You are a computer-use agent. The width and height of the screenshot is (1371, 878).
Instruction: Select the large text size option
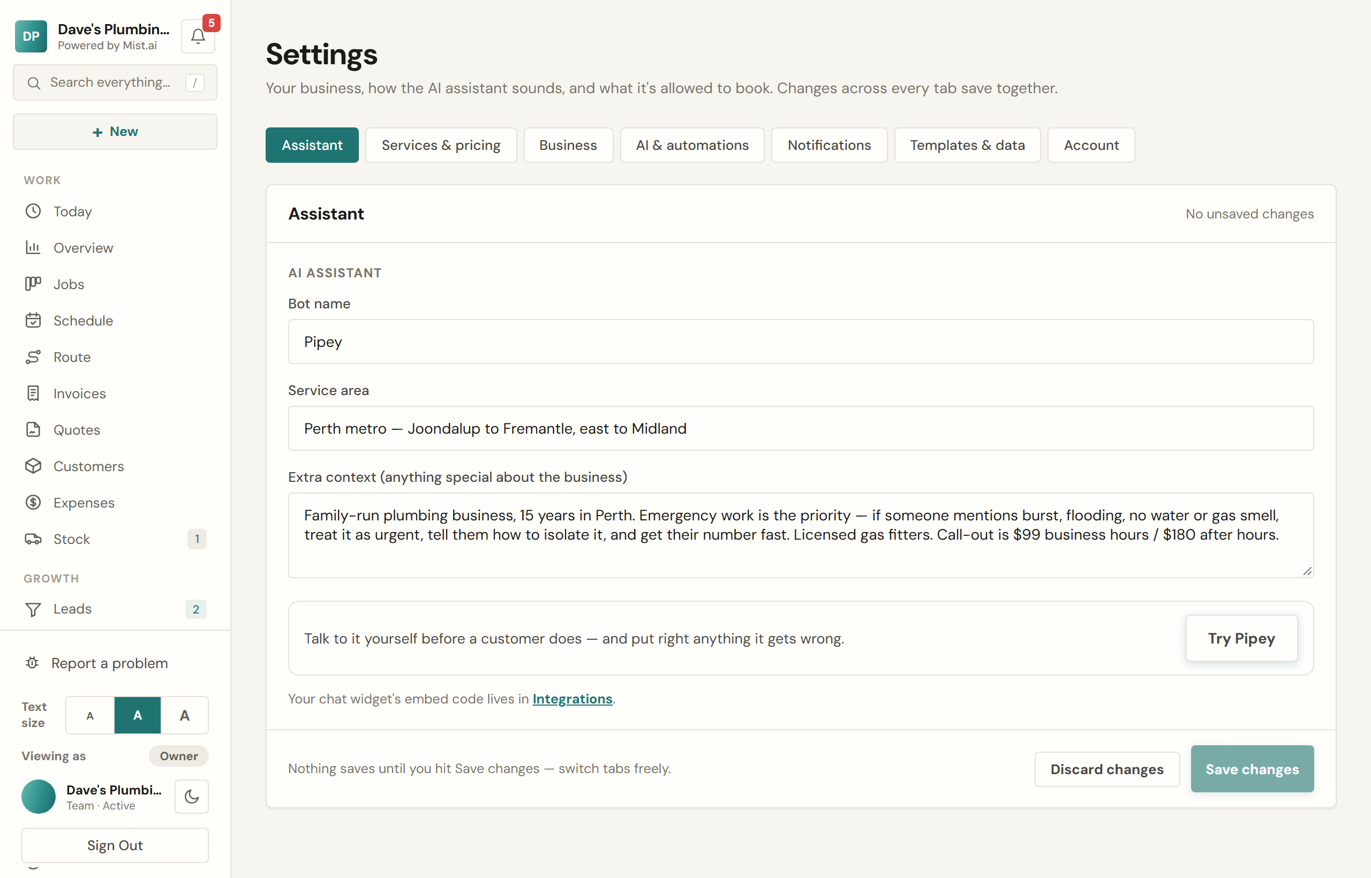(x=184, y=715)
